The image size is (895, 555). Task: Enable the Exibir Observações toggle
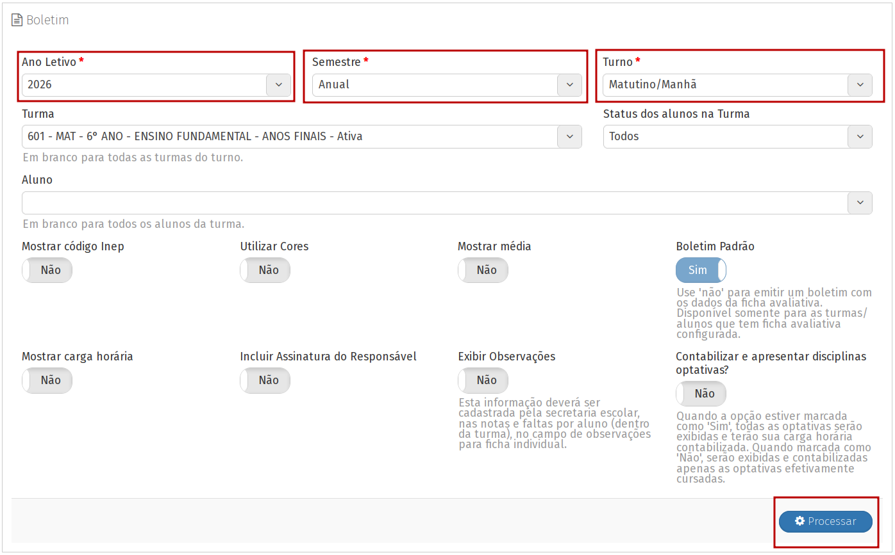pyautogui.click(x=483, y=380)
